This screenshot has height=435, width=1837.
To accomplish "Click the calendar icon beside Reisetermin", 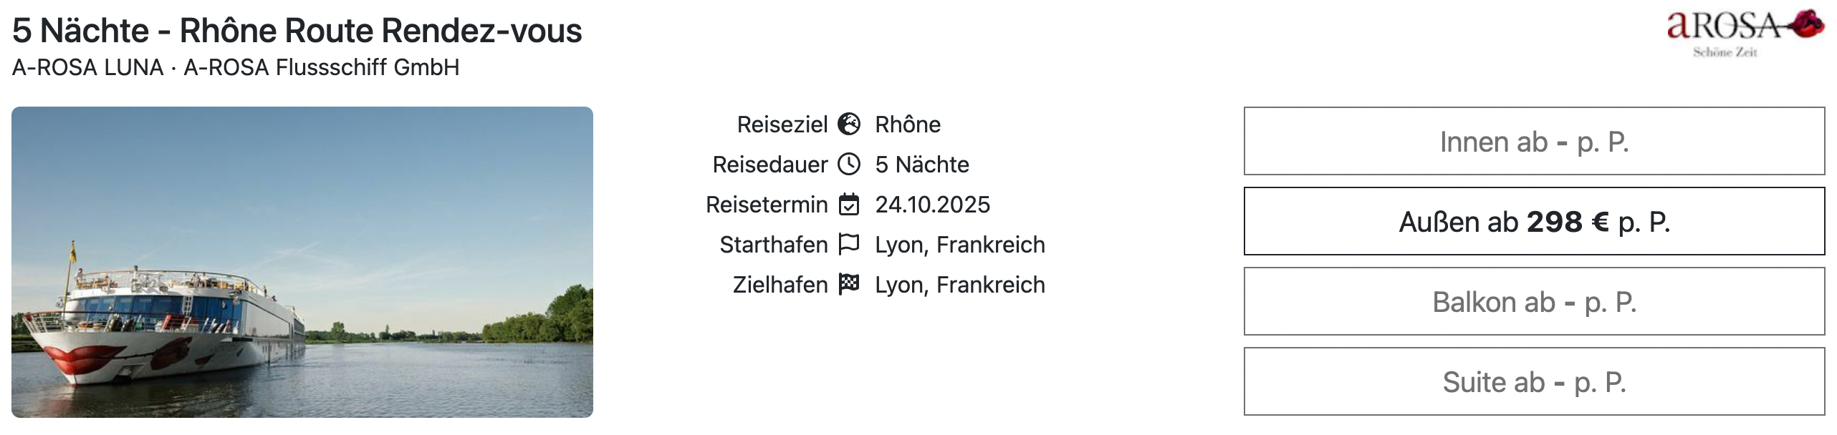I will click(849, 205).
